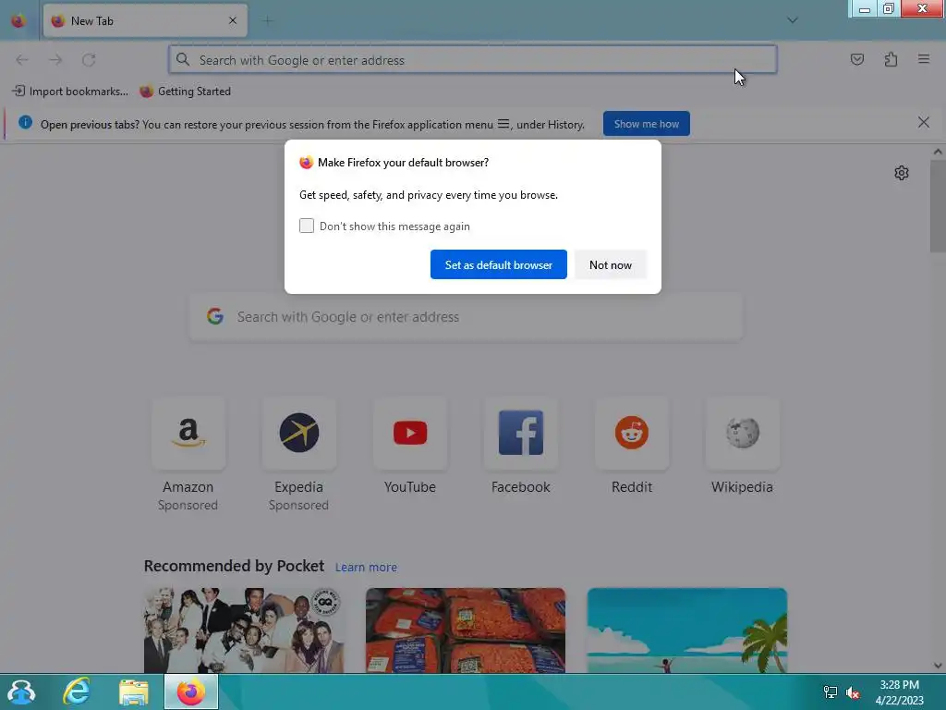The width and height of the screenshot is (946, 710).
Task: Click the scrollbar up arrow
Action: tap(938, 152)
